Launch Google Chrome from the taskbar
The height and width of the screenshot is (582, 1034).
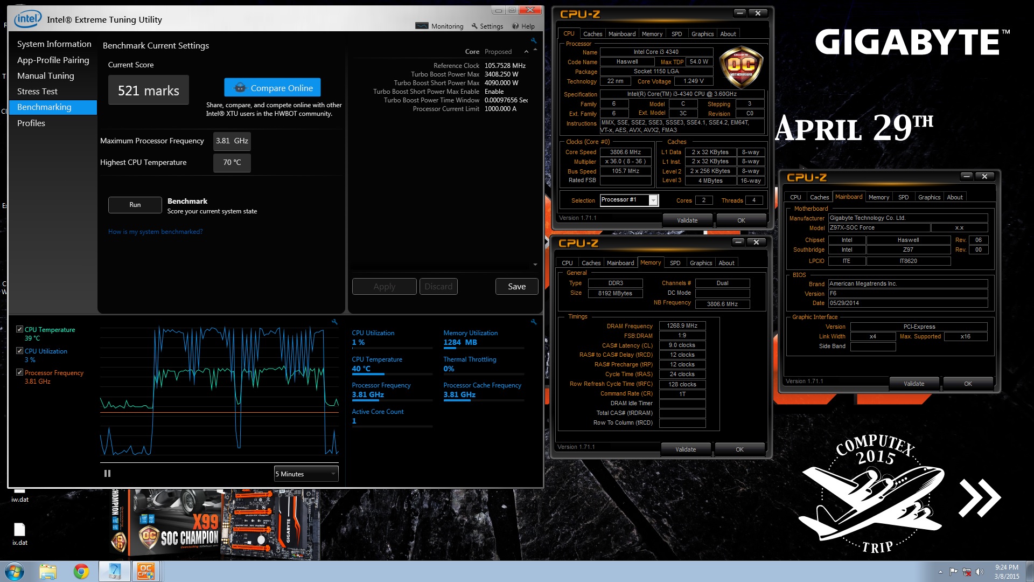(x=81, y=571)
